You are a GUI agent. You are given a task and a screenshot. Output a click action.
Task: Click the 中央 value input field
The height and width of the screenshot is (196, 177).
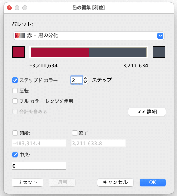pyautogui.click(x=39, y=166)
